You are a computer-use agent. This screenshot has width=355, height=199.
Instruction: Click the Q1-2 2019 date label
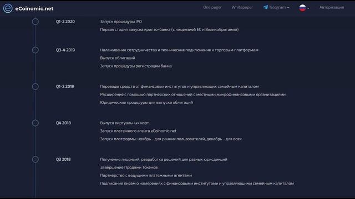[65, 86]
